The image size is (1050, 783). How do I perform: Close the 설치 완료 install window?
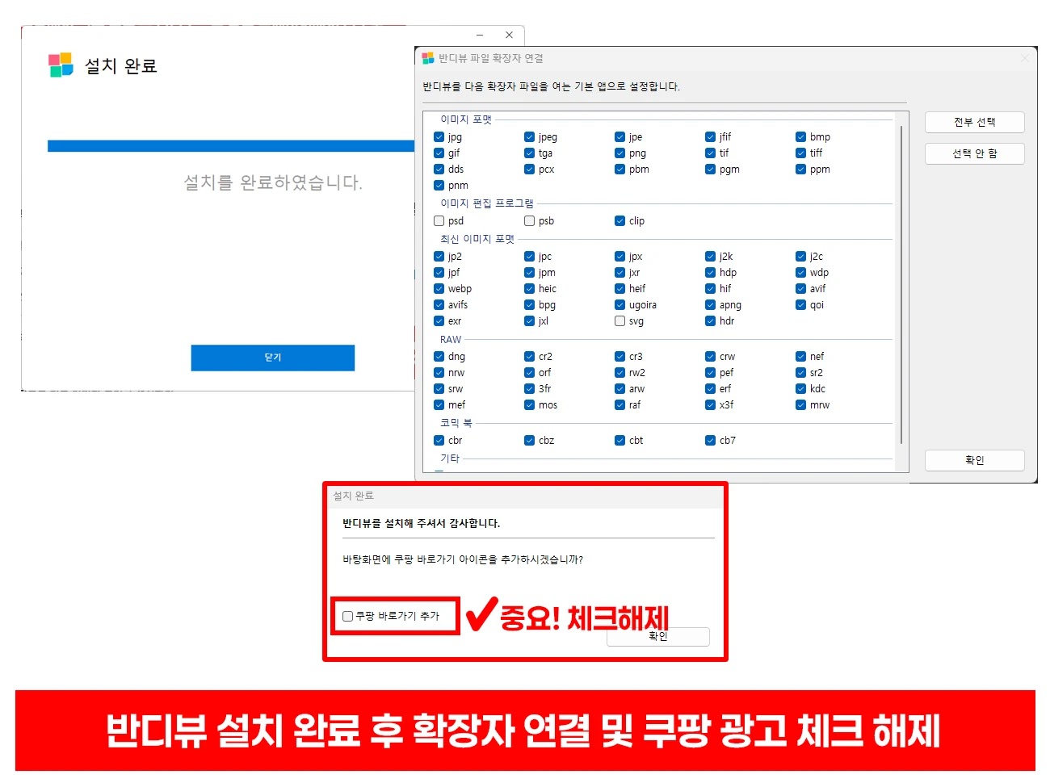point(509,35)
